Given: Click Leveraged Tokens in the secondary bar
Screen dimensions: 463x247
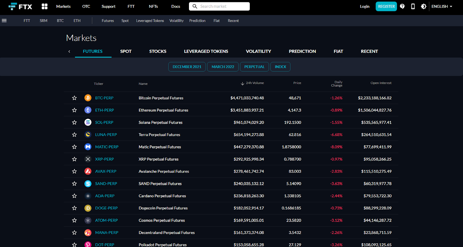Looking at the screenshot, I should (150, 21).
